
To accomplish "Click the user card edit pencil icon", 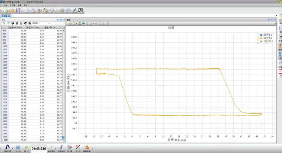I will click(52, 11).
